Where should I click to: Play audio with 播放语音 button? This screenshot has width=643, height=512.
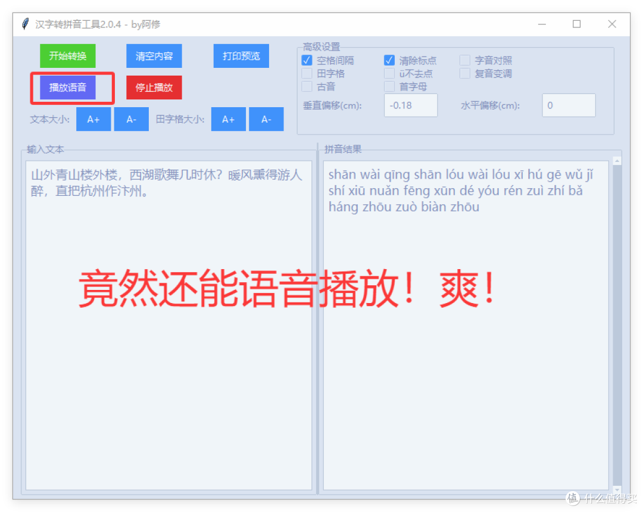point(68,88)
